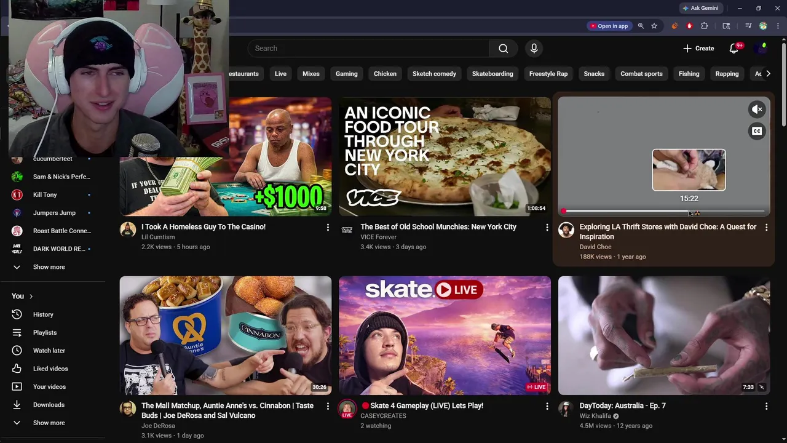The image size is (787, 443).
Task: Open the 'I Took A Homeless Guy To The Casino!' title
Action: pyautogui.click(x=204, y=227)
